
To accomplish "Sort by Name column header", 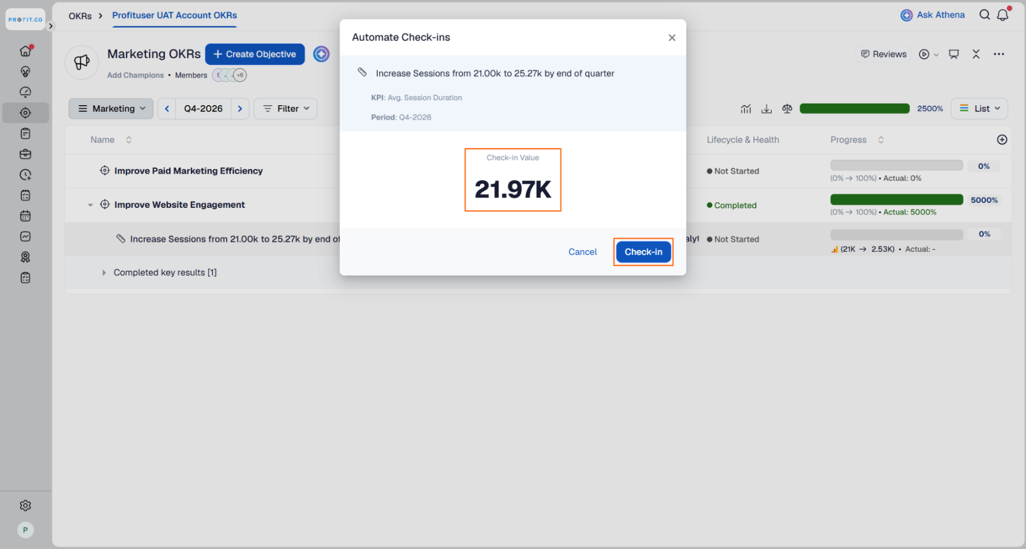I will [111, 140].
